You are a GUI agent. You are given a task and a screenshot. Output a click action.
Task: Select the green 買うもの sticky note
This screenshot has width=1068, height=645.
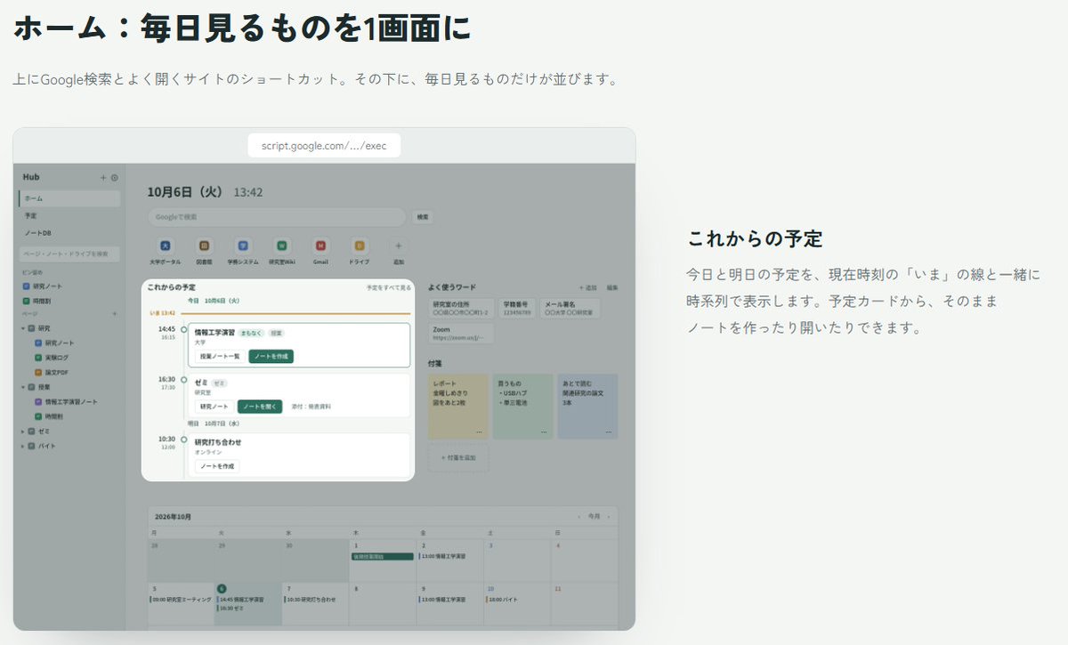tap(523, 406)
